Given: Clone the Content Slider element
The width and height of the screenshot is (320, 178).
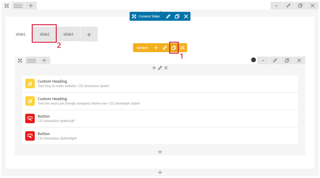Looking at the screenshot, I should pos(177,17).
